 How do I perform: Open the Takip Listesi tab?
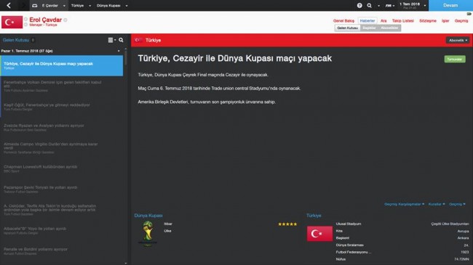pyautogui.click(x=402, y=21)
